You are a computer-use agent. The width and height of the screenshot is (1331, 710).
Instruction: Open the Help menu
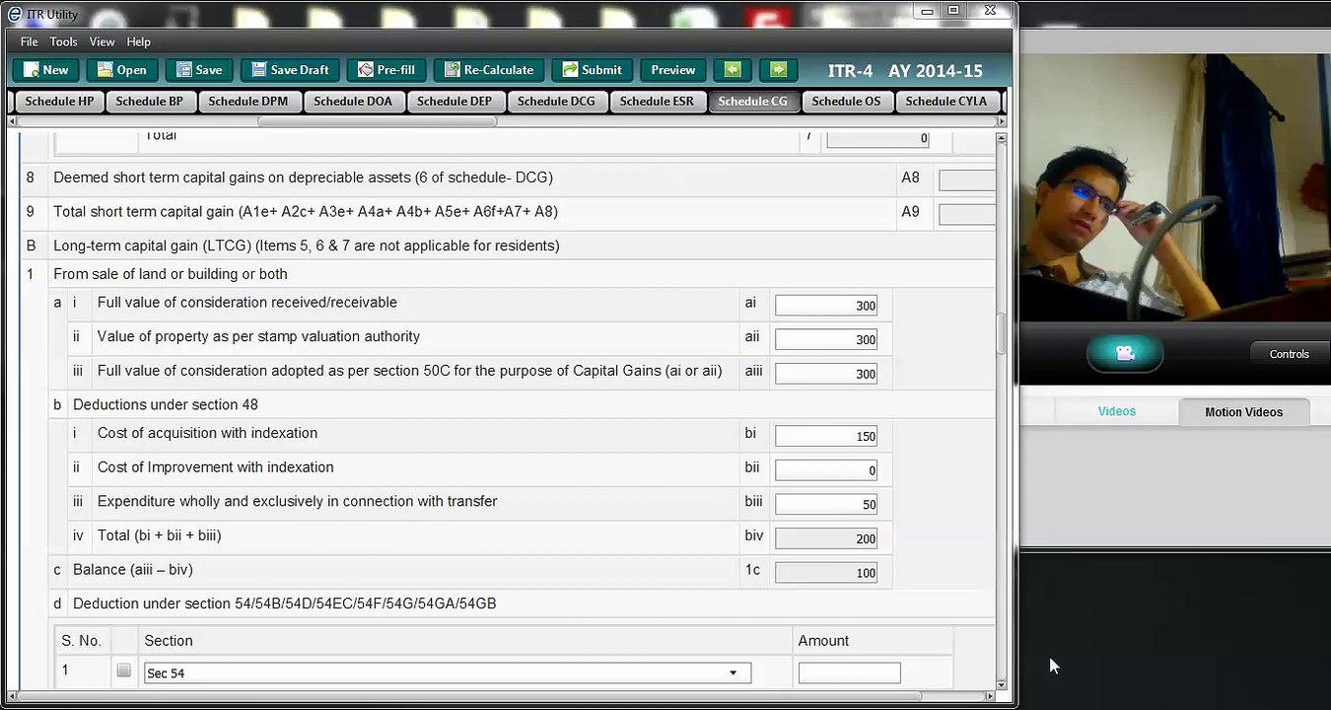(x=139, y=41)
